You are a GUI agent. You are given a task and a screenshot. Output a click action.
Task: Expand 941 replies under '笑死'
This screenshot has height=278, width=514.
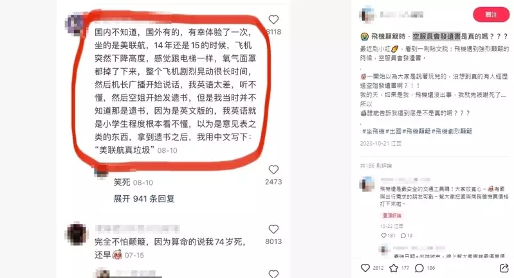click(144, 198)
